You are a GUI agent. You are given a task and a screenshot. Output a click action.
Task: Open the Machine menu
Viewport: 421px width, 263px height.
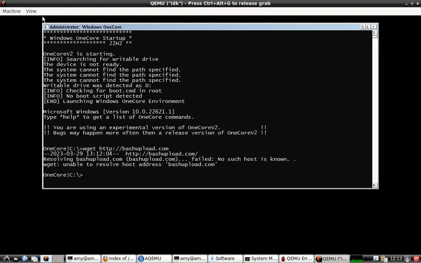tap(12, 11)
